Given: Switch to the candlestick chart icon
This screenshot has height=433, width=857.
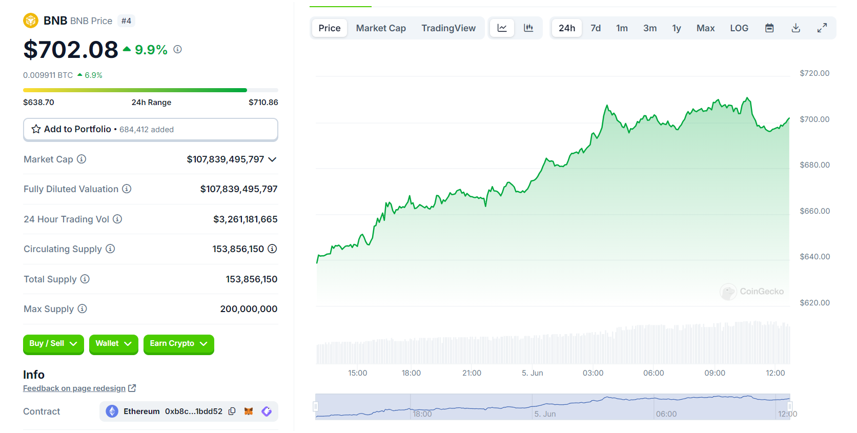Looking at the screenshot, I should pos(528,28).
